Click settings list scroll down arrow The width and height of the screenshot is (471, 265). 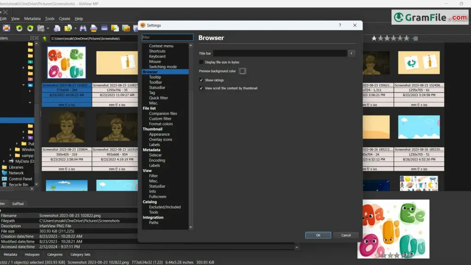tap(191, 227)
